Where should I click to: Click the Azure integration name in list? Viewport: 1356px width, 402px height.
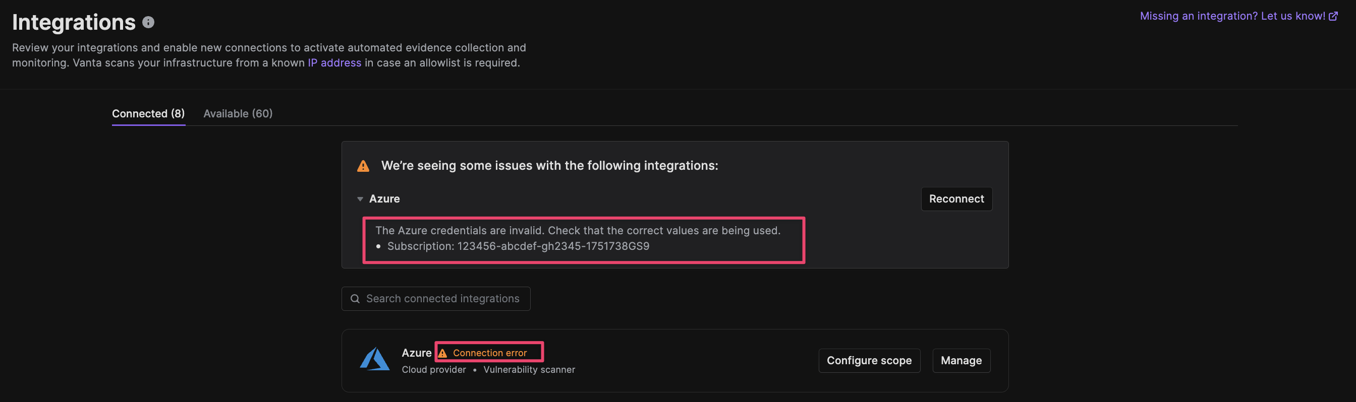click(x=416, y=353)
